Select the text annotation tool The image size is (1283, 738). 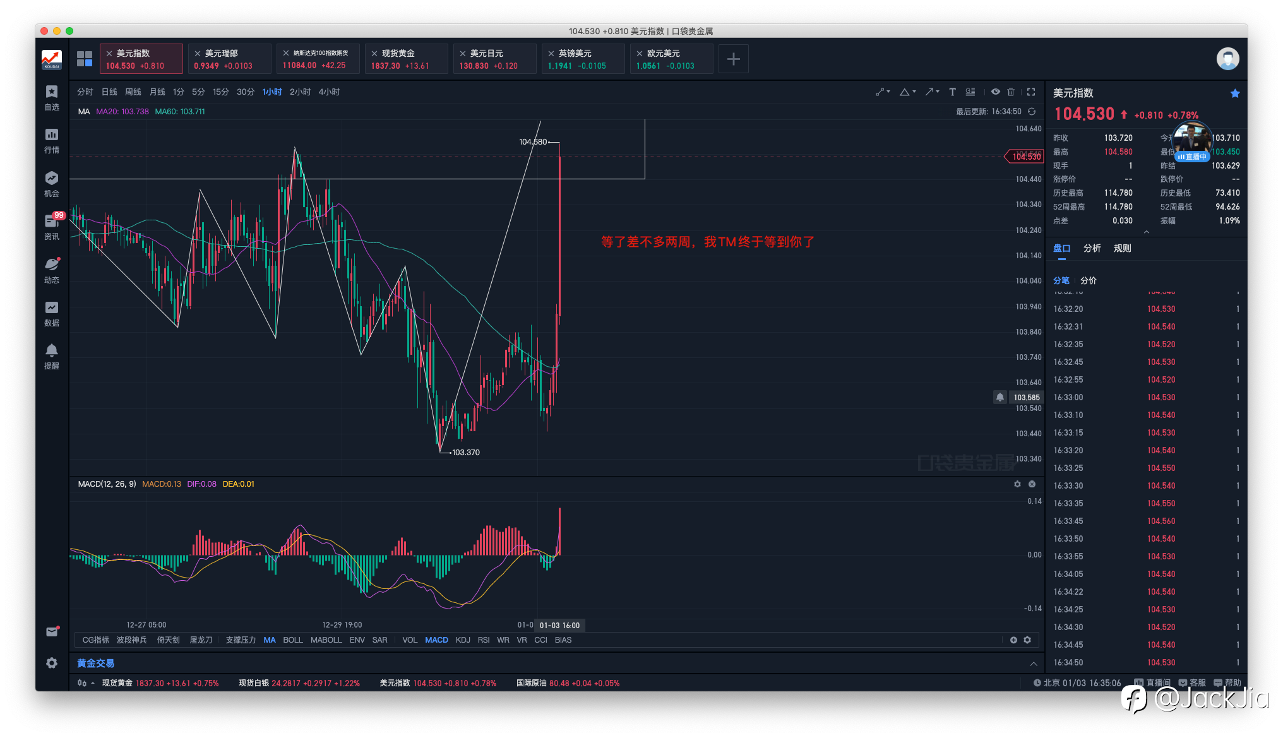[952, 92]
